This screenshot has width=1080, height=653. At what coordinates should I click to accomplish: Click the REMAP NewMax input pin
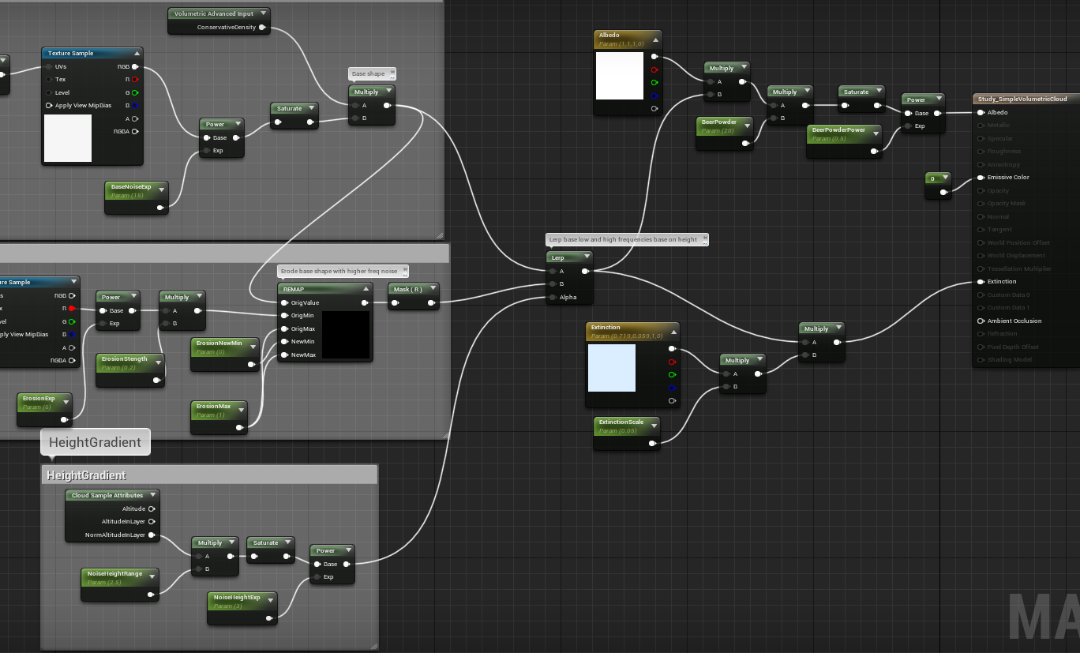click(283, 355)
